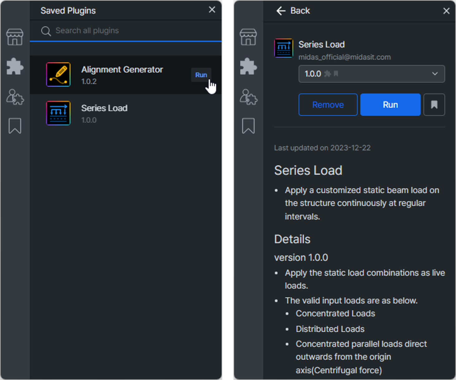Image resolution: width=456 pixels, height=380 pixels.
Task: Remove the Series Load plugin
Action: coord(328,105)
